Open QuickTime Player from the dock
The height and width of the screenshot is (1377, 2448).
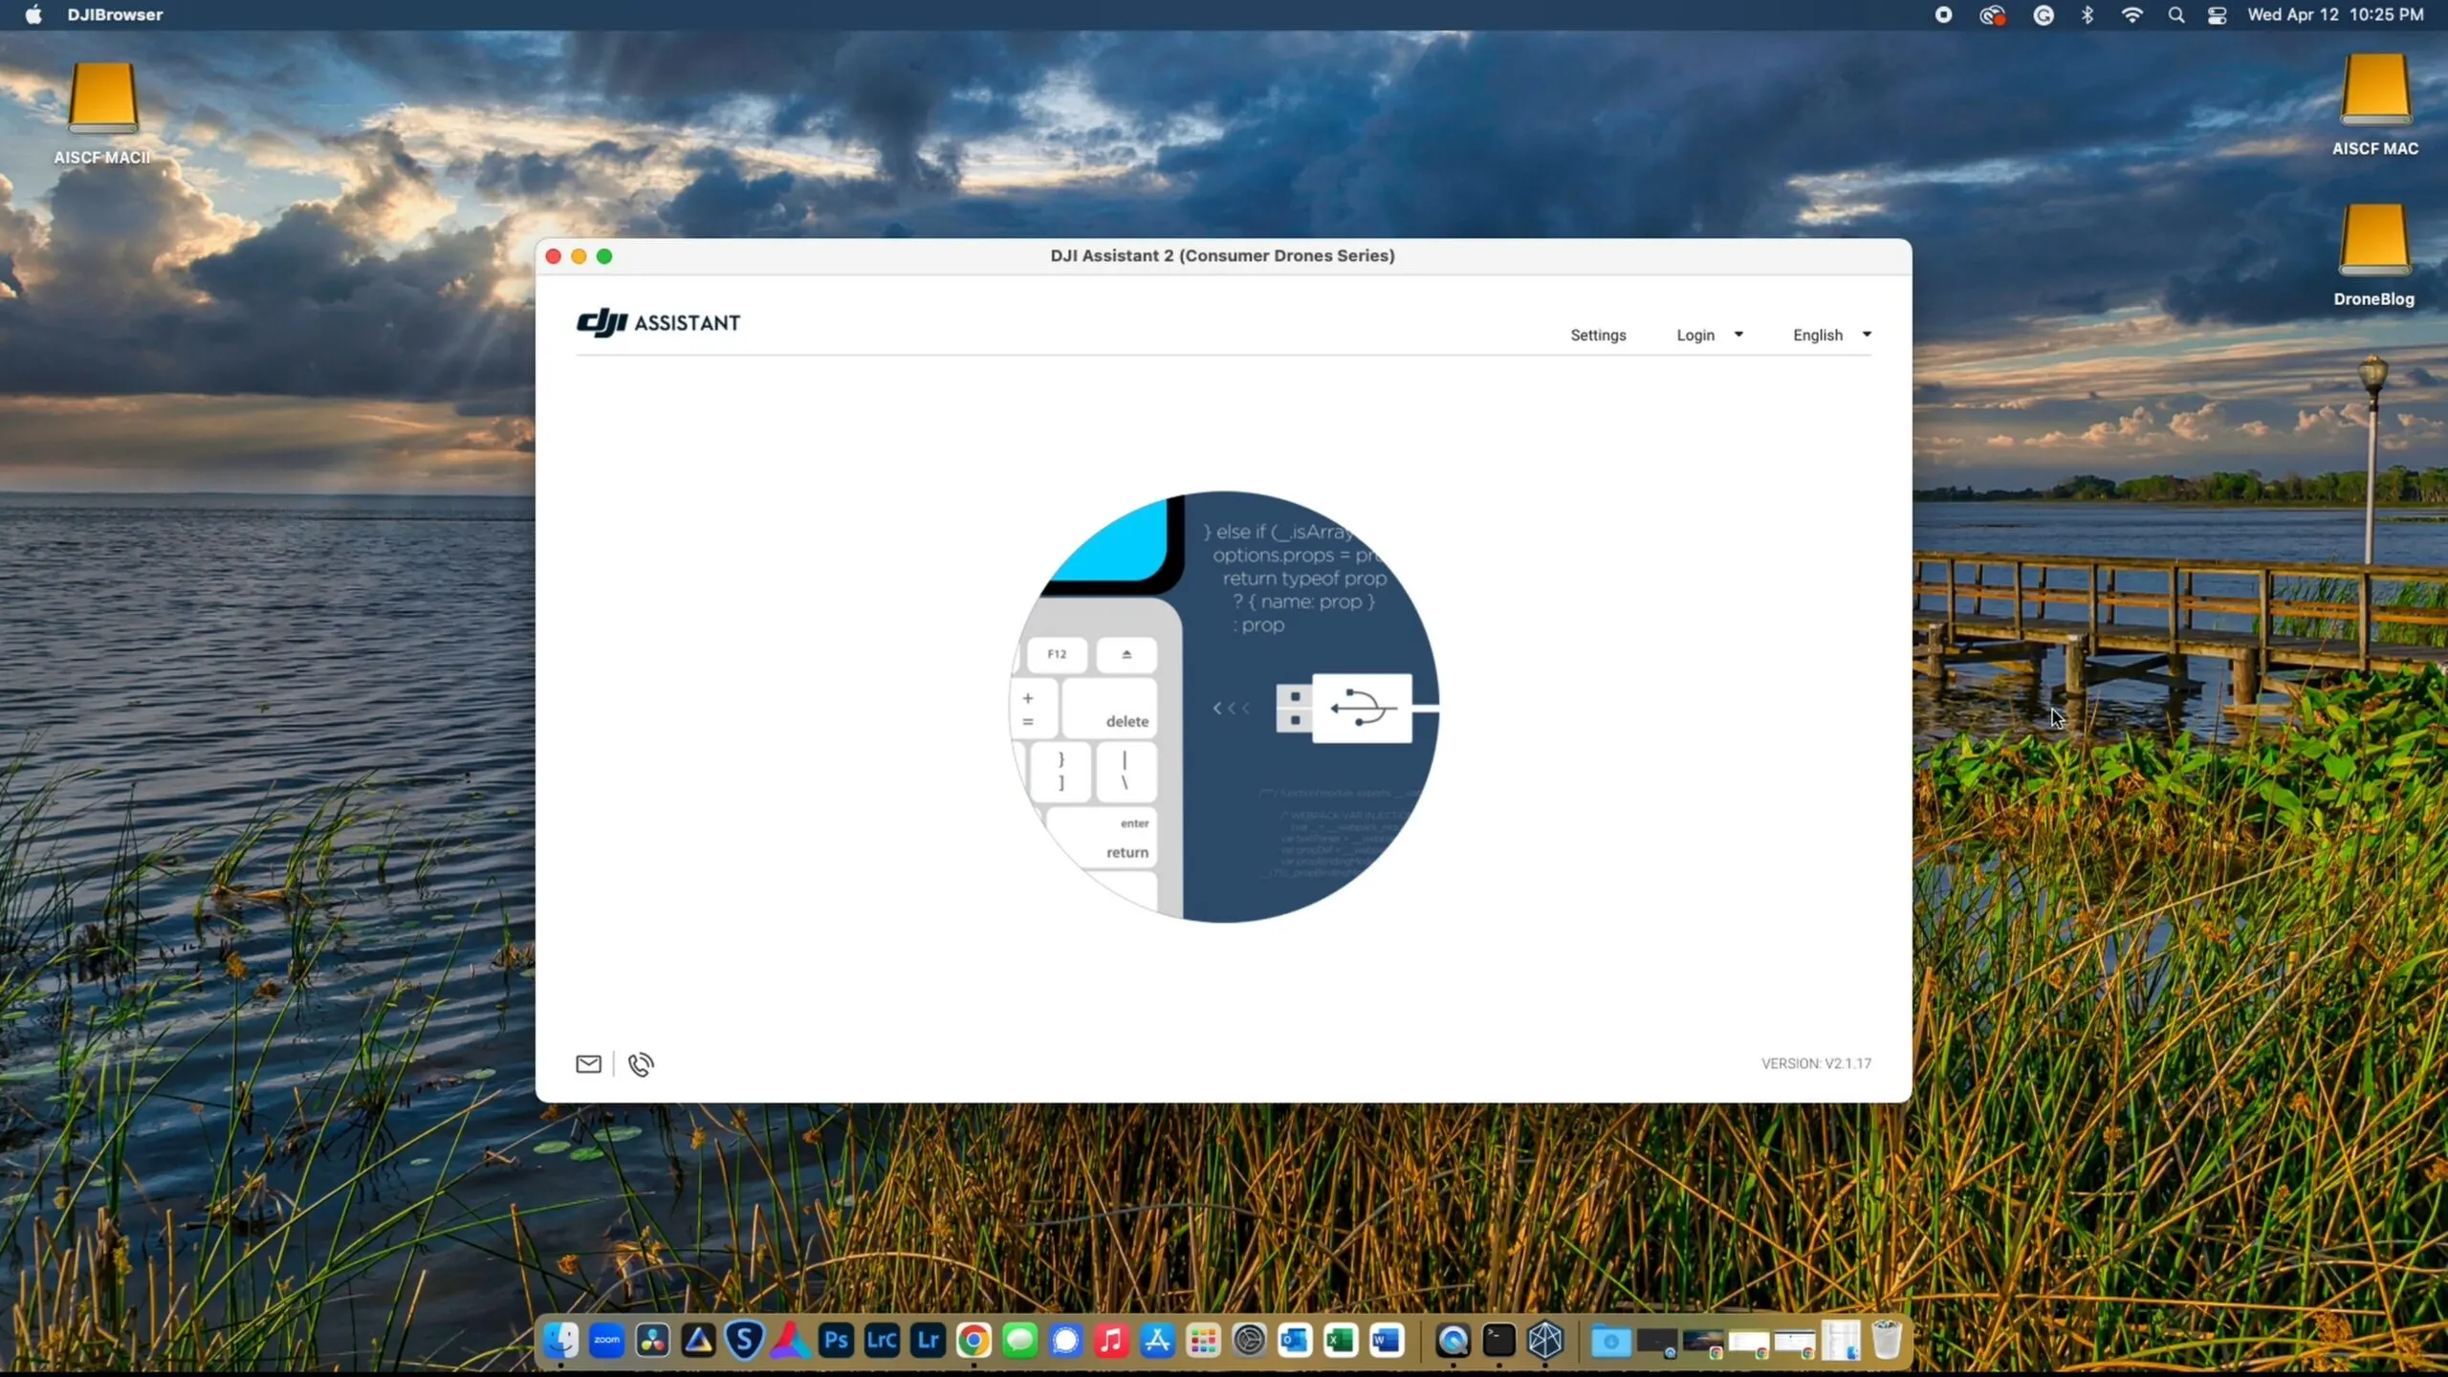[1453, 1340]
